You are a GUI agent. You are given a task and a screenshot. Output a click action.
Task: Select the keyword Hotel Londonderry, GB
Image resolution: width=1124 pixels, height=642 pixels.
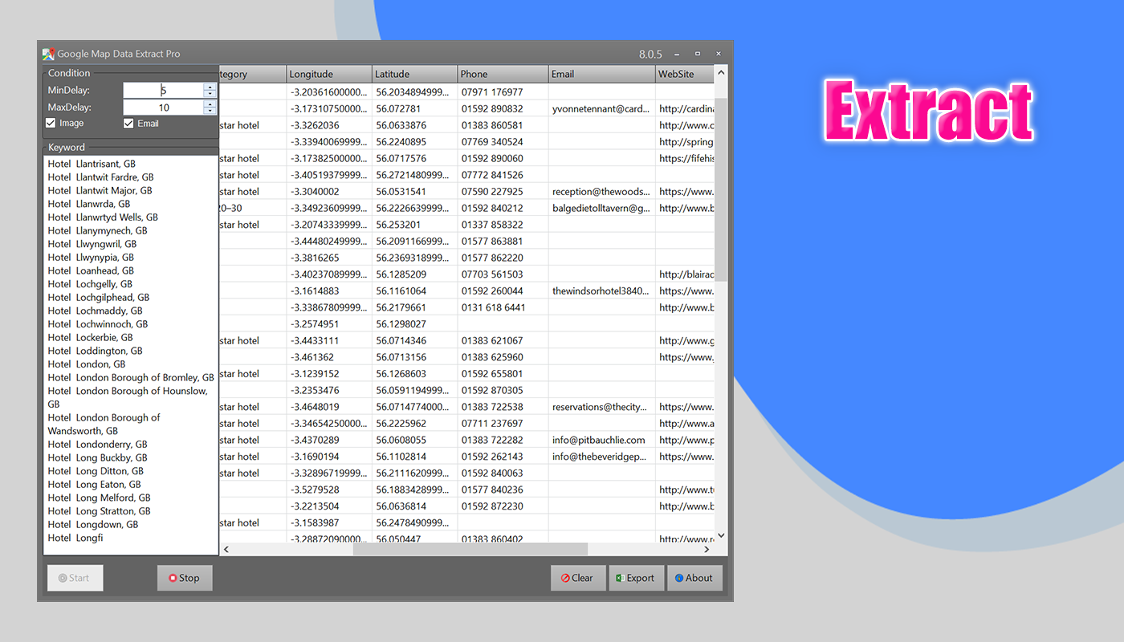[x=98, y=444]
